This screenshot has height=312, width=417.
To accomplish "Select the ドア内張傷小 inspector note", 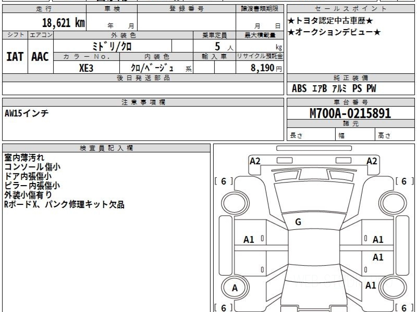I will [x=28, y=176].
